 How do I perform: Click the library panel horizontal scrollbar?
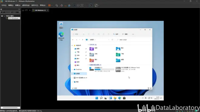point(10,108)
